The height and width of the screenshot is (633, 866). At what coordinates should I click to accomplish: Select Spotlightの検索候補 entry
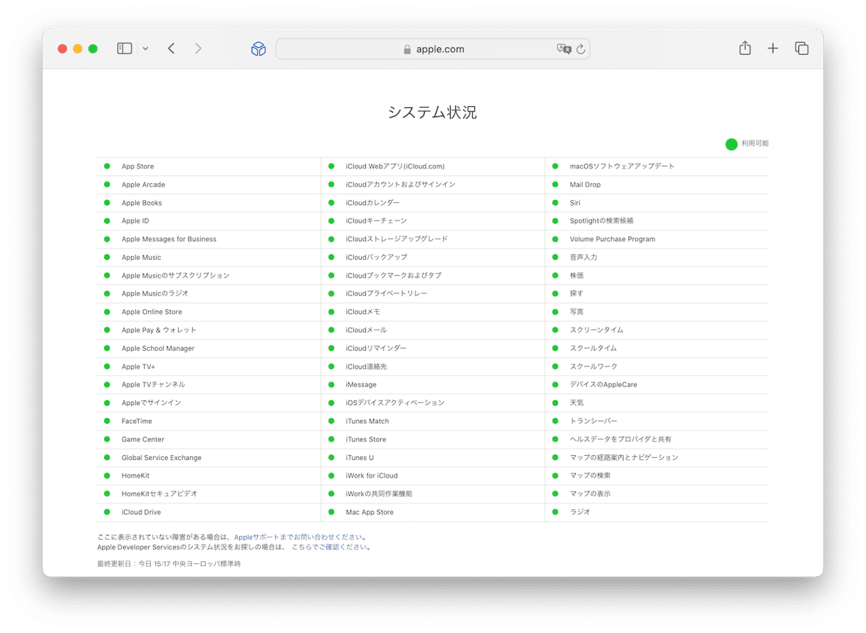tap(602, 221)
